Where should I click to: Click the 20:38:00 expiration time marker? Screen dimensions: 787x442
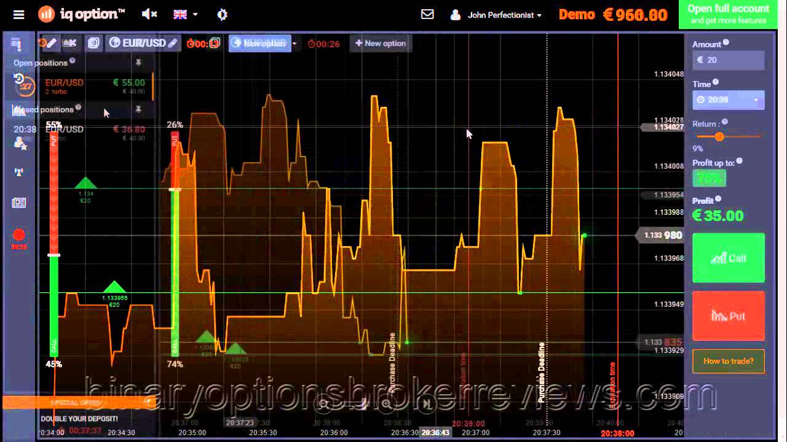[x=617, y=433]
